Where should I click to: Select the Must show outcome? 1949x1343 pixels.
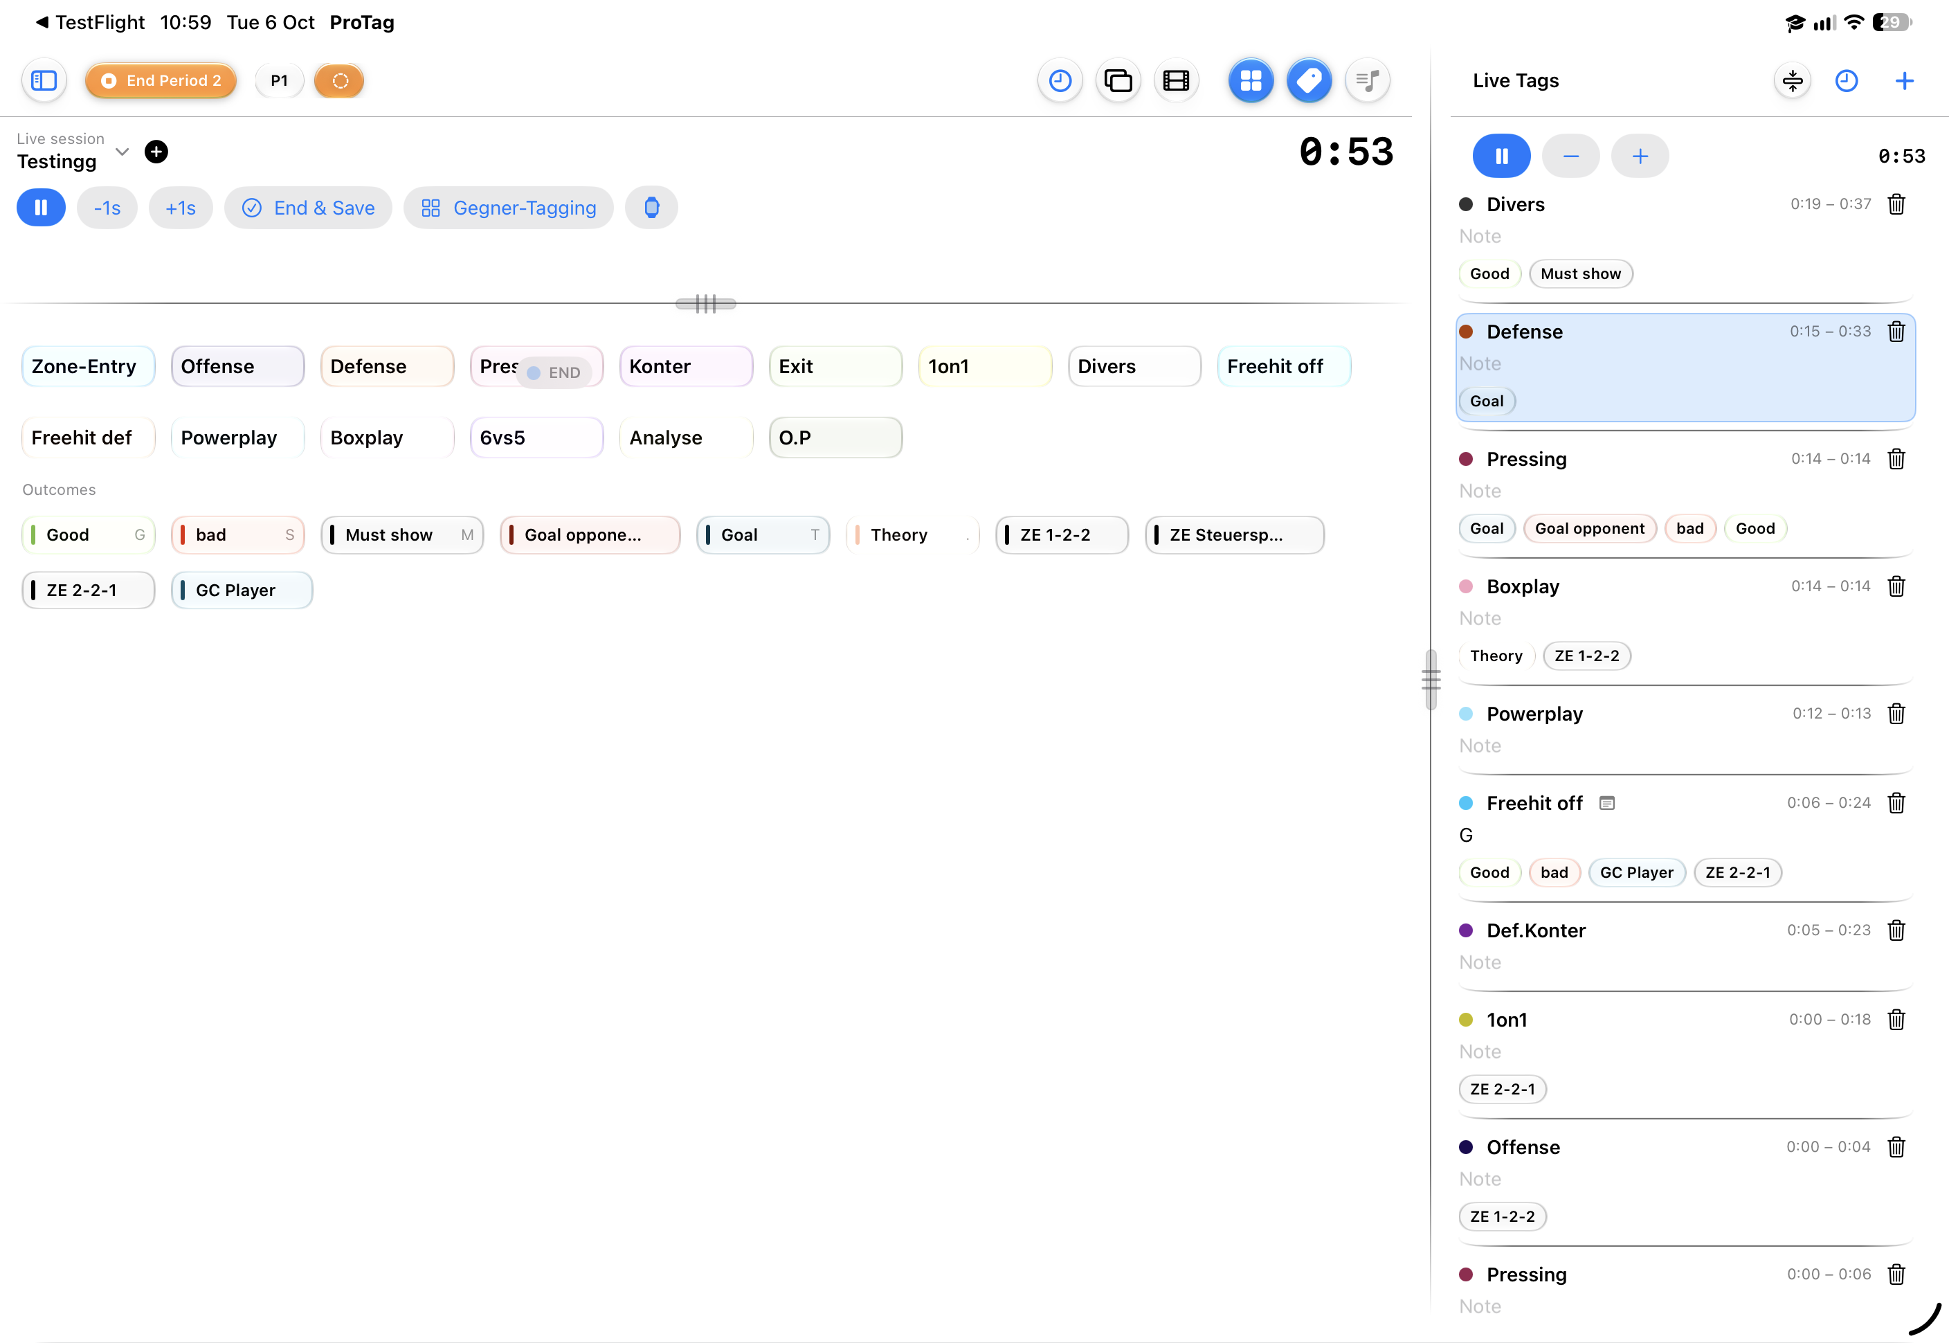pyautogui.click(x=402, y=534)
